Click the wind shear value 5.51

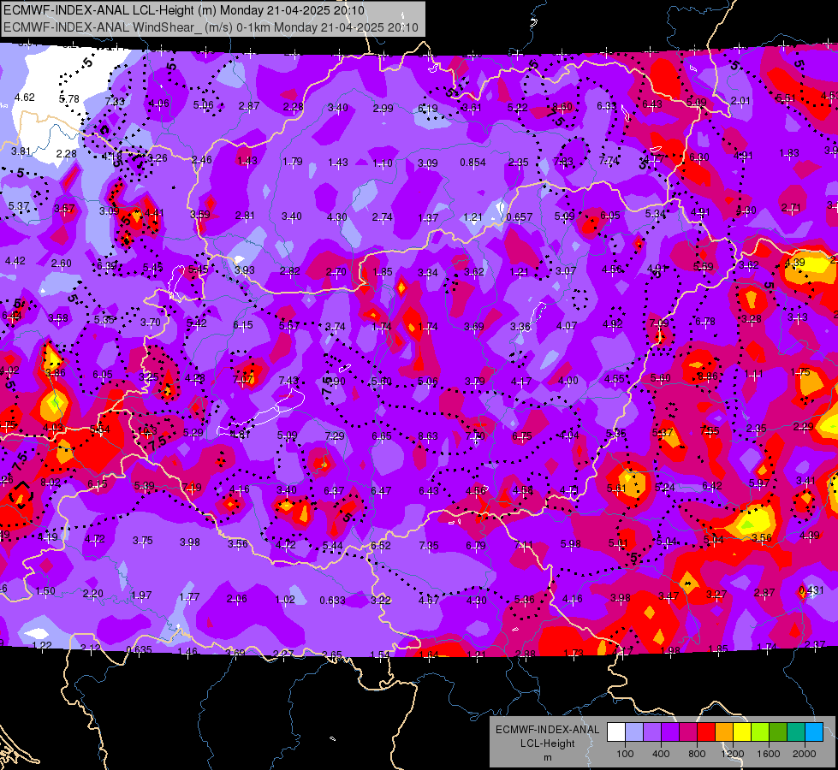tap(786, 98)
